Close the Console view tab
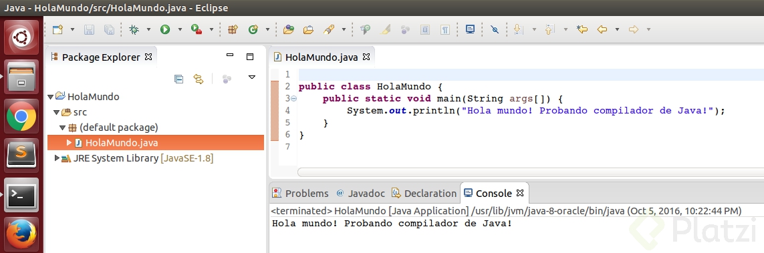The height and width of the screenshot is (253, 764). 520,193
